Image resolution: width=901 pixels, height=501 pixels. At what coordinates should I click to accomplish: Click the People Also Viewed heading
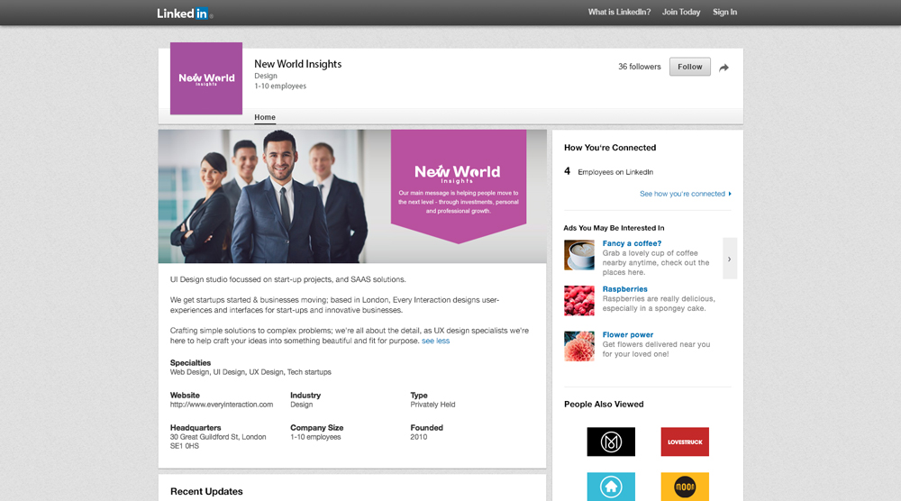click(604, 404)
